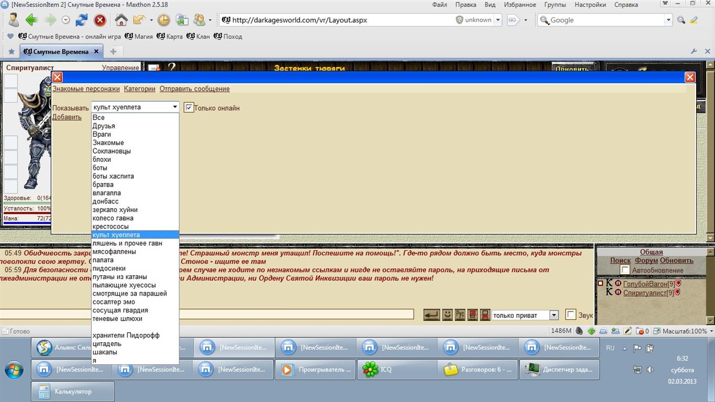The height and width of the screenshot is (402, 715).
Task: Click the green Back arrow in Maxthon toolbar
Action: [x=31, y=20]
